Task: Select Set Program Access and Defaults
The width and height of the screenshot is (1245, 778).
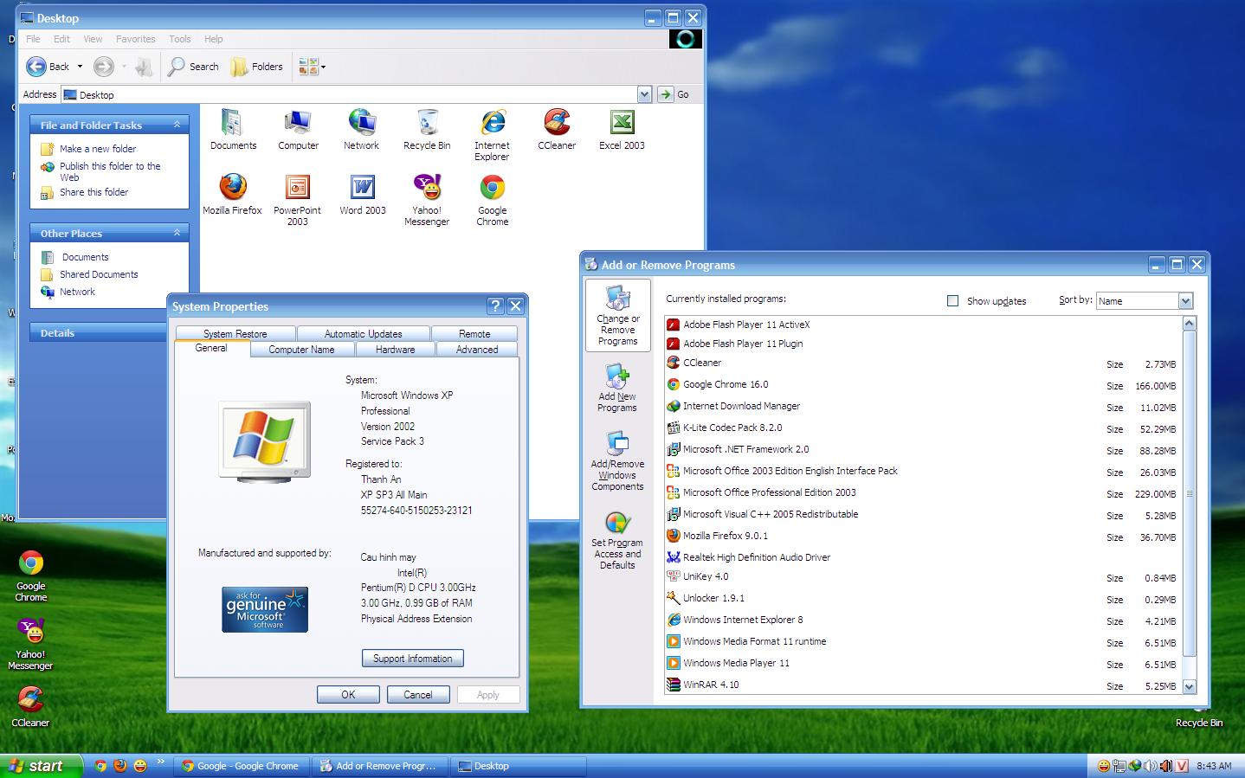Action: coord(617,539)
